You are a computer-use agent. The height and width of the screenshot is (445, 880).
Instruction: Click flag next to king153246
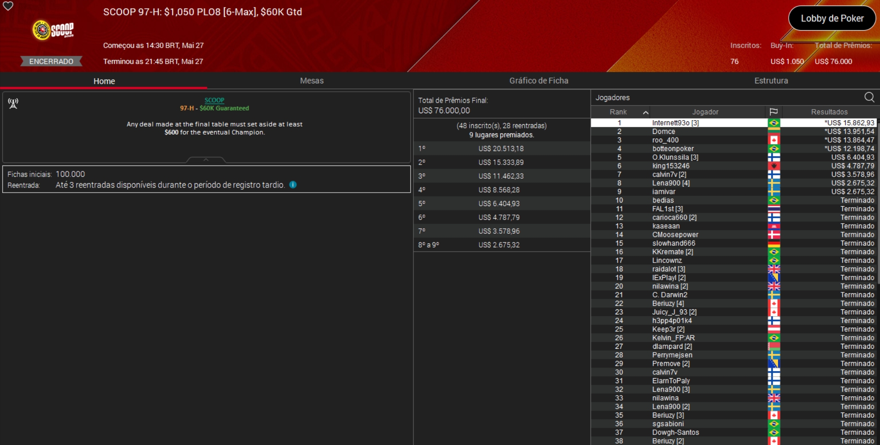pos(774,166)
